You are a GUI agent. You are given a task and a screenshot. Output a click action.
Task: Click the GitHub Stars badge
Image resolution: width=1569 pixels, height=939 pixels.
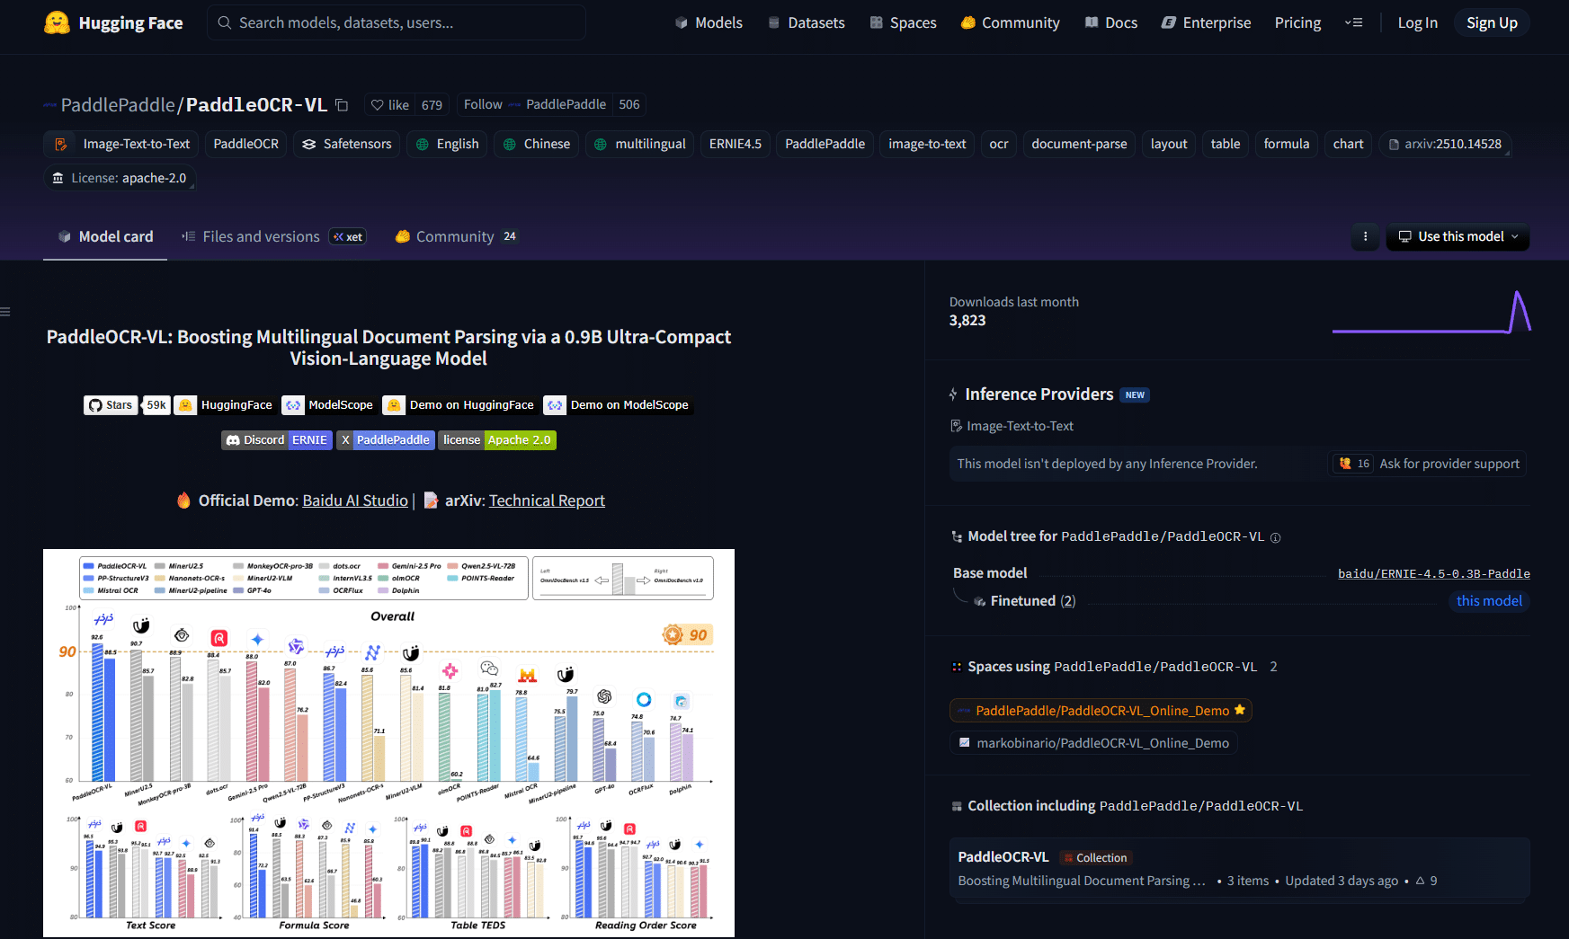point(127,405)
